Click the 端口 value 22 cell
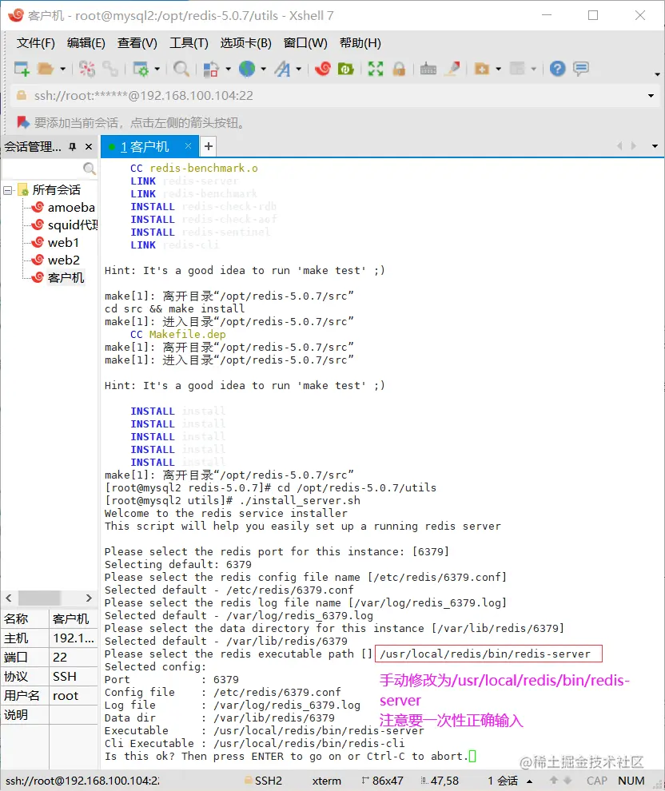This screenshot has height=791, width=665. coord(74,658)
